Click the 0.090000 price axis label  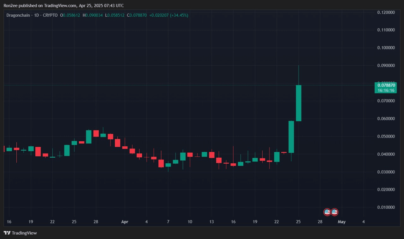[x=386, y=66]
